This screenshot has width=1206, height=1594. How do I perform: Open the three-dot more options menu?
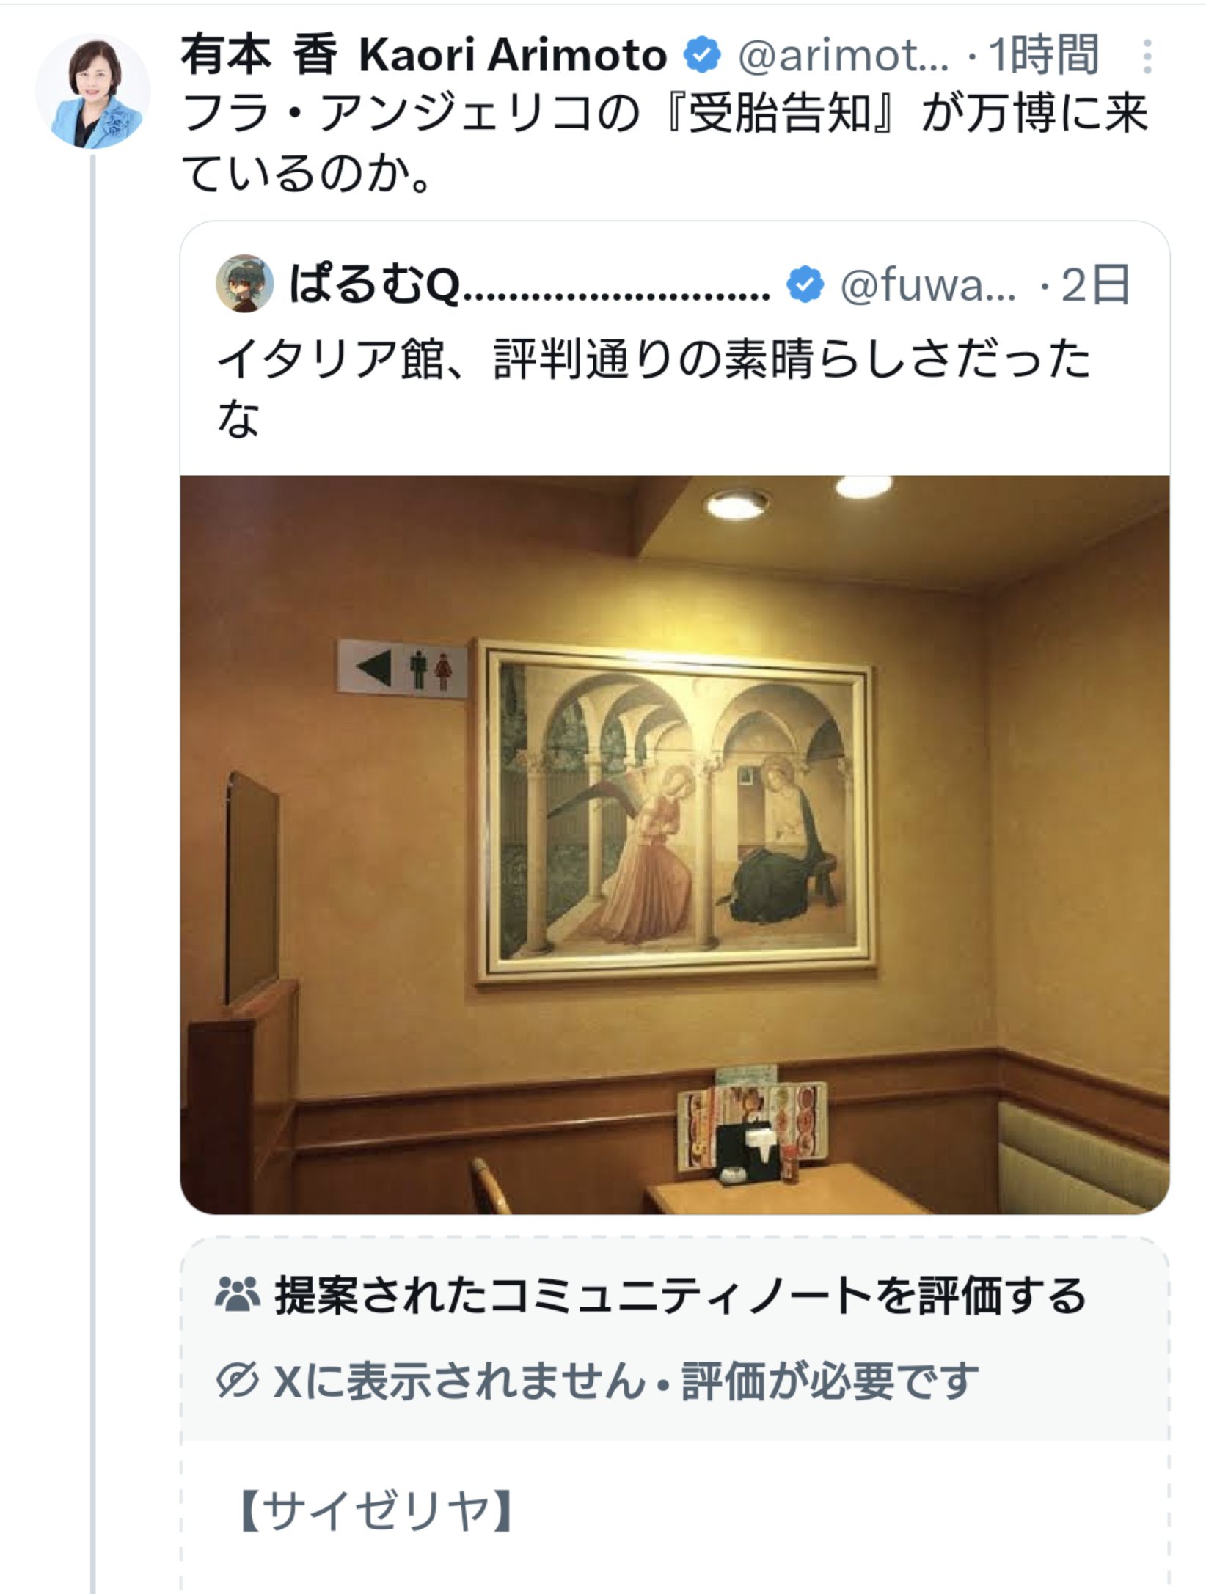[x=1147, y=56]
